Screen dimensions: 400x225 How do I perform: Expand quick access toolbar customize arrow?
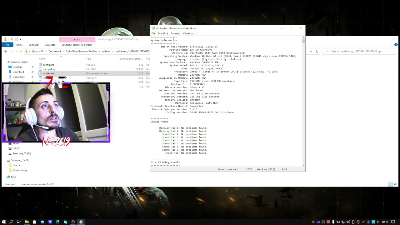tap(20, 39)
